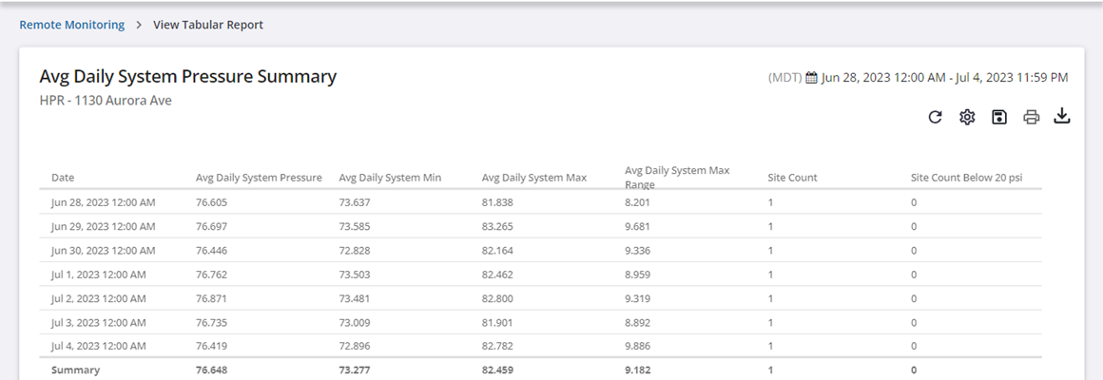This screenshot has height=380, width=1103.
Task: Sort by Site Count Below 20 psi
Action: (x=966, y=178)
